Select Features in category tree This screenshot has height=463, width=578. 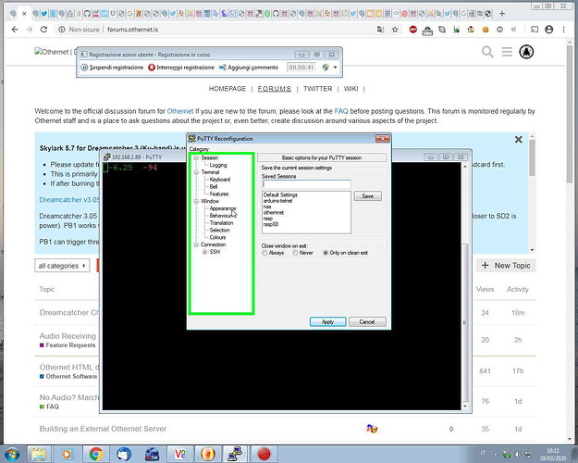[x=219, y=194]
